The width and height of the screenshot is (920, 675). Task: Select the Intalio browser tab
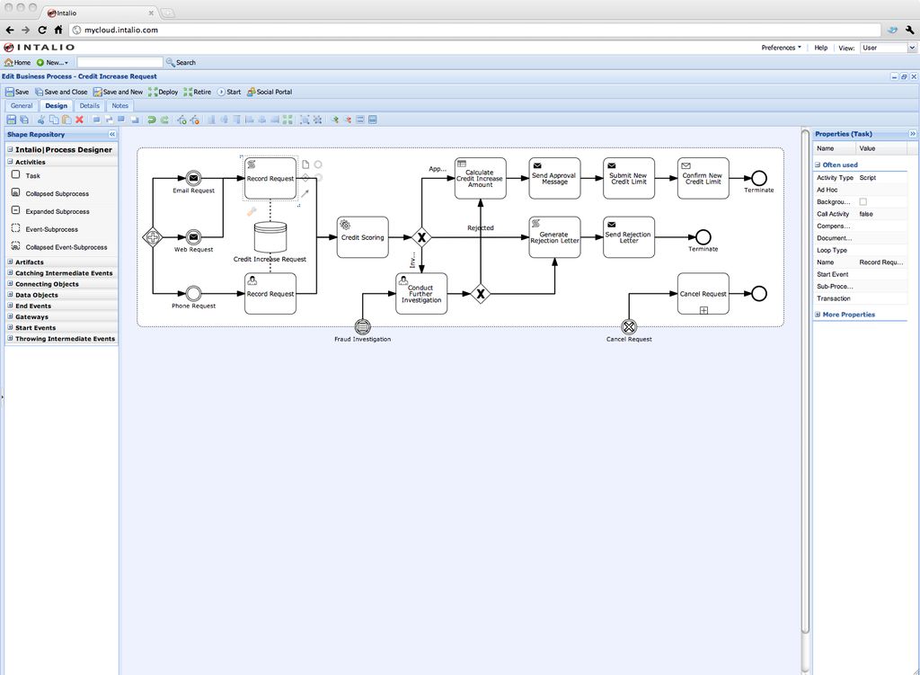100,13
